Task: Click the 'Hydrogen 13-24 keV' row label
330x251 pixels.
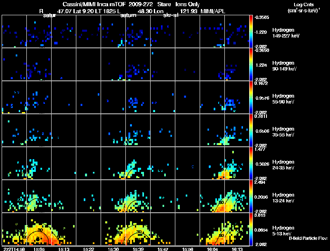Action: point(283,198)
